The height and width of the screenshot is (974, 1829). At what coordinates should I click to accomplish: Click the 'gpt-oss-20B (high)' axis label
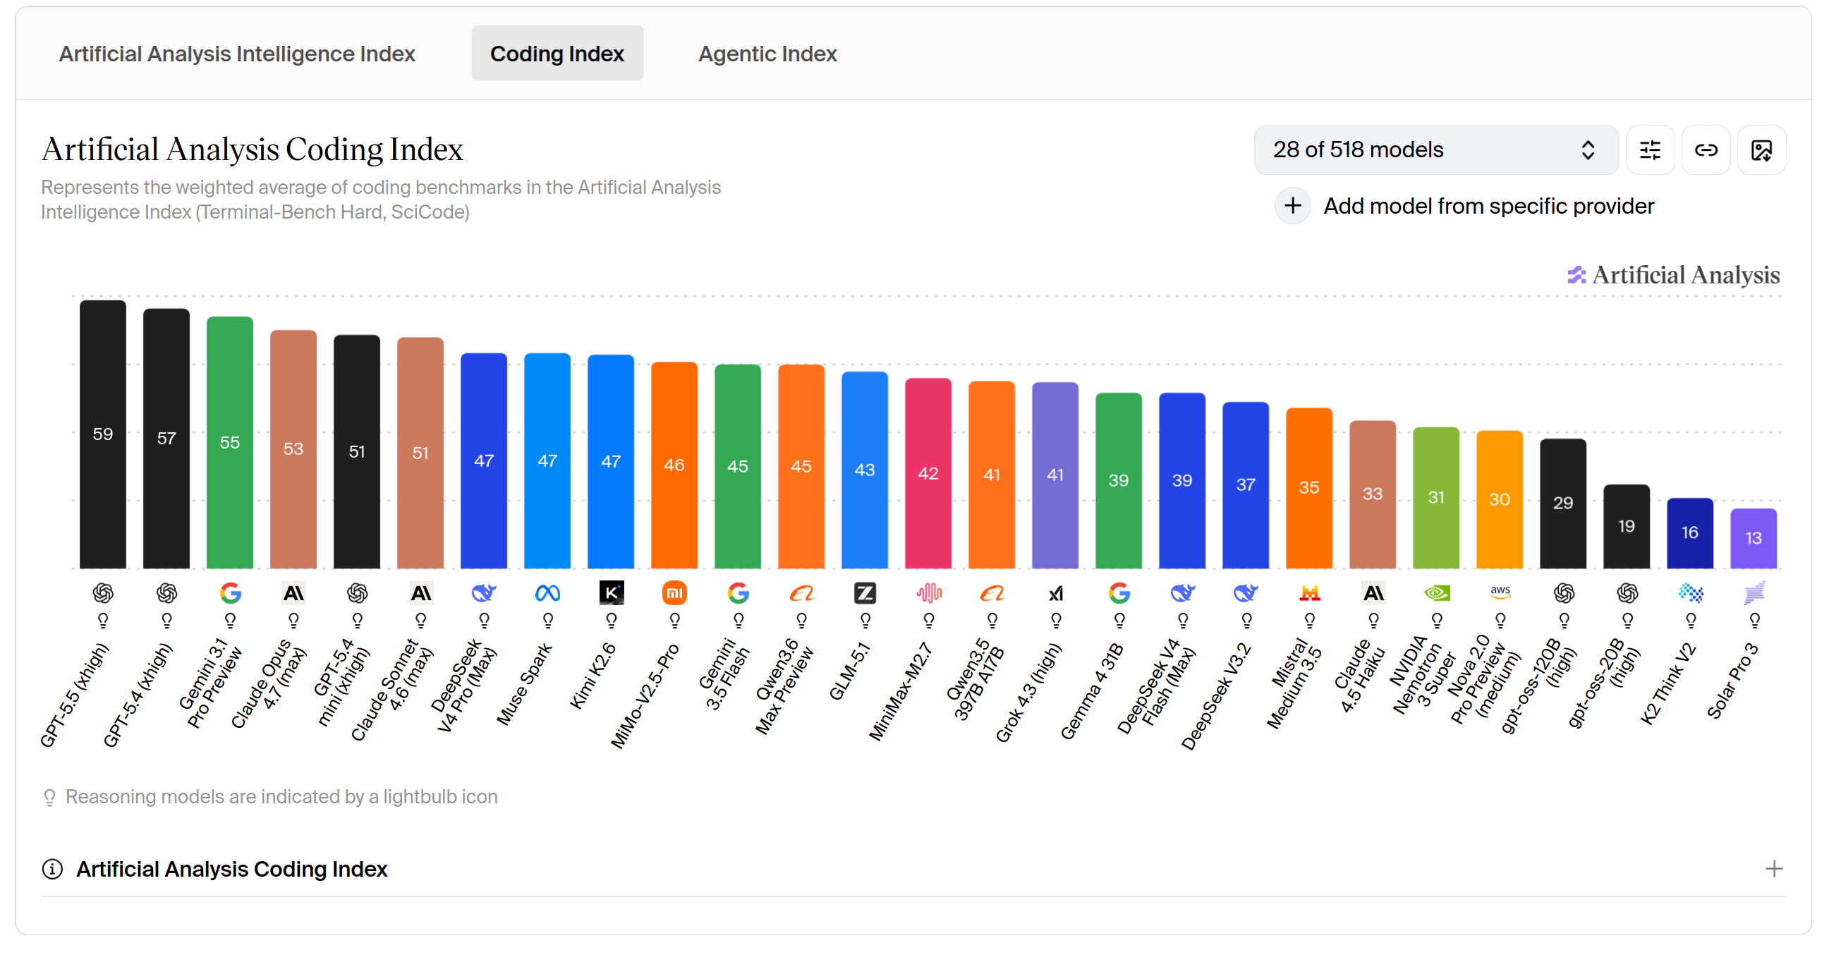[x=1606, y=681]
